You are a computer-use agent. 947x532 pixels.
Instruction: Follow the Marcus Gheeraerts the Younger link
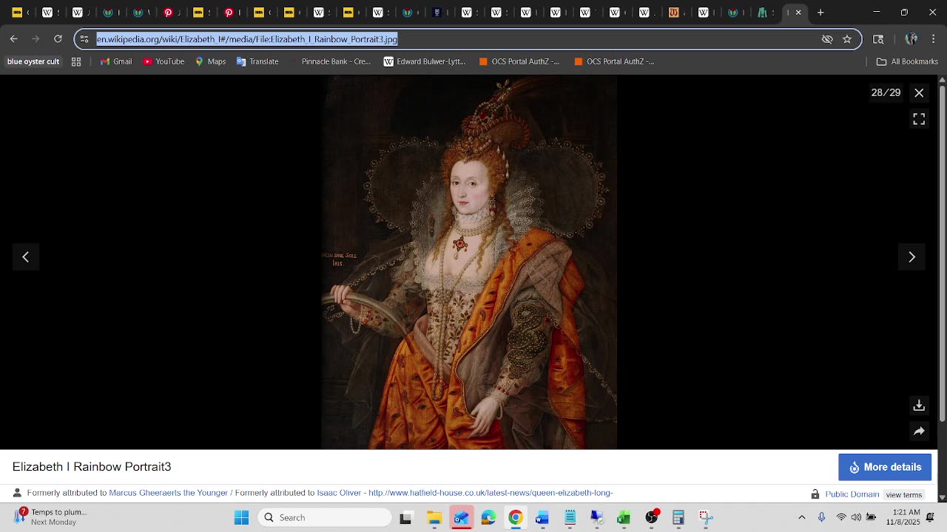169,493
